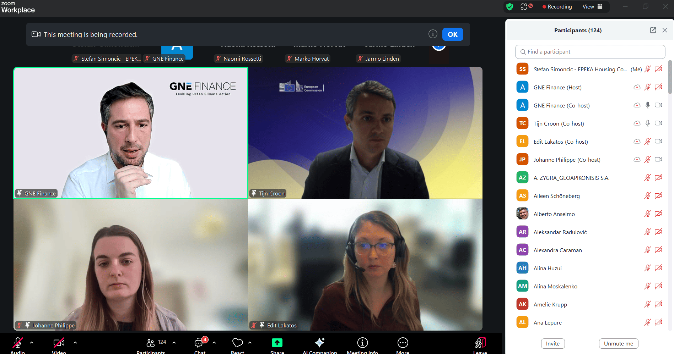This screenshot has width=674, height=354.
Task: Open the More options icon
Action: tap(403, 343)
